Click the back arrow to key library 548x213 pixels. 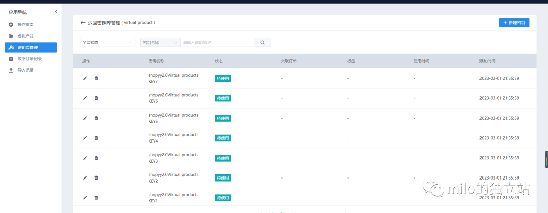coord(83,23)
